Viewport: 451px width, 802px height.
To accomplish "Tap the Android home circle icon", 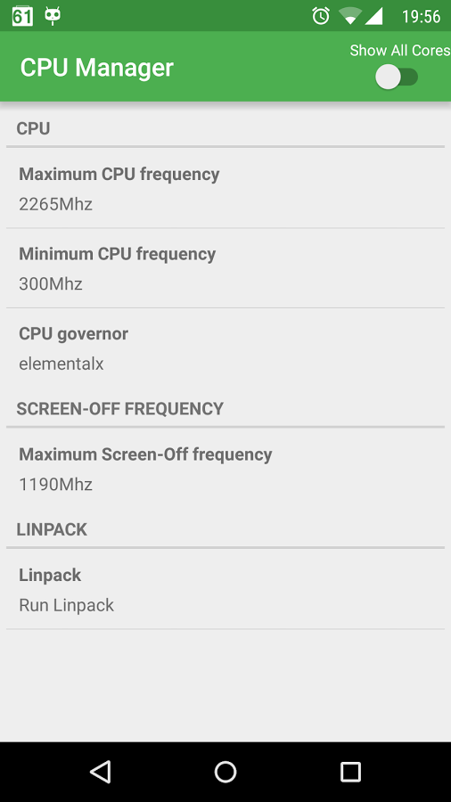I will coord(225,772).
